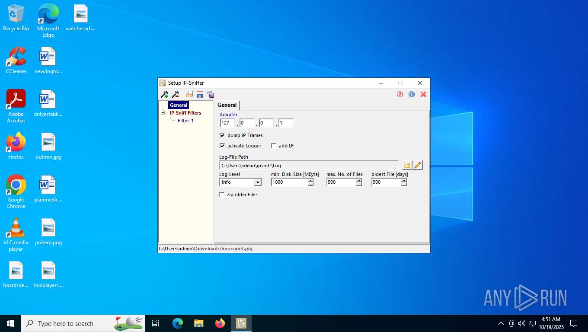
Task: Uncheck dump IP-Frames
Action: [x=222, y=135]
